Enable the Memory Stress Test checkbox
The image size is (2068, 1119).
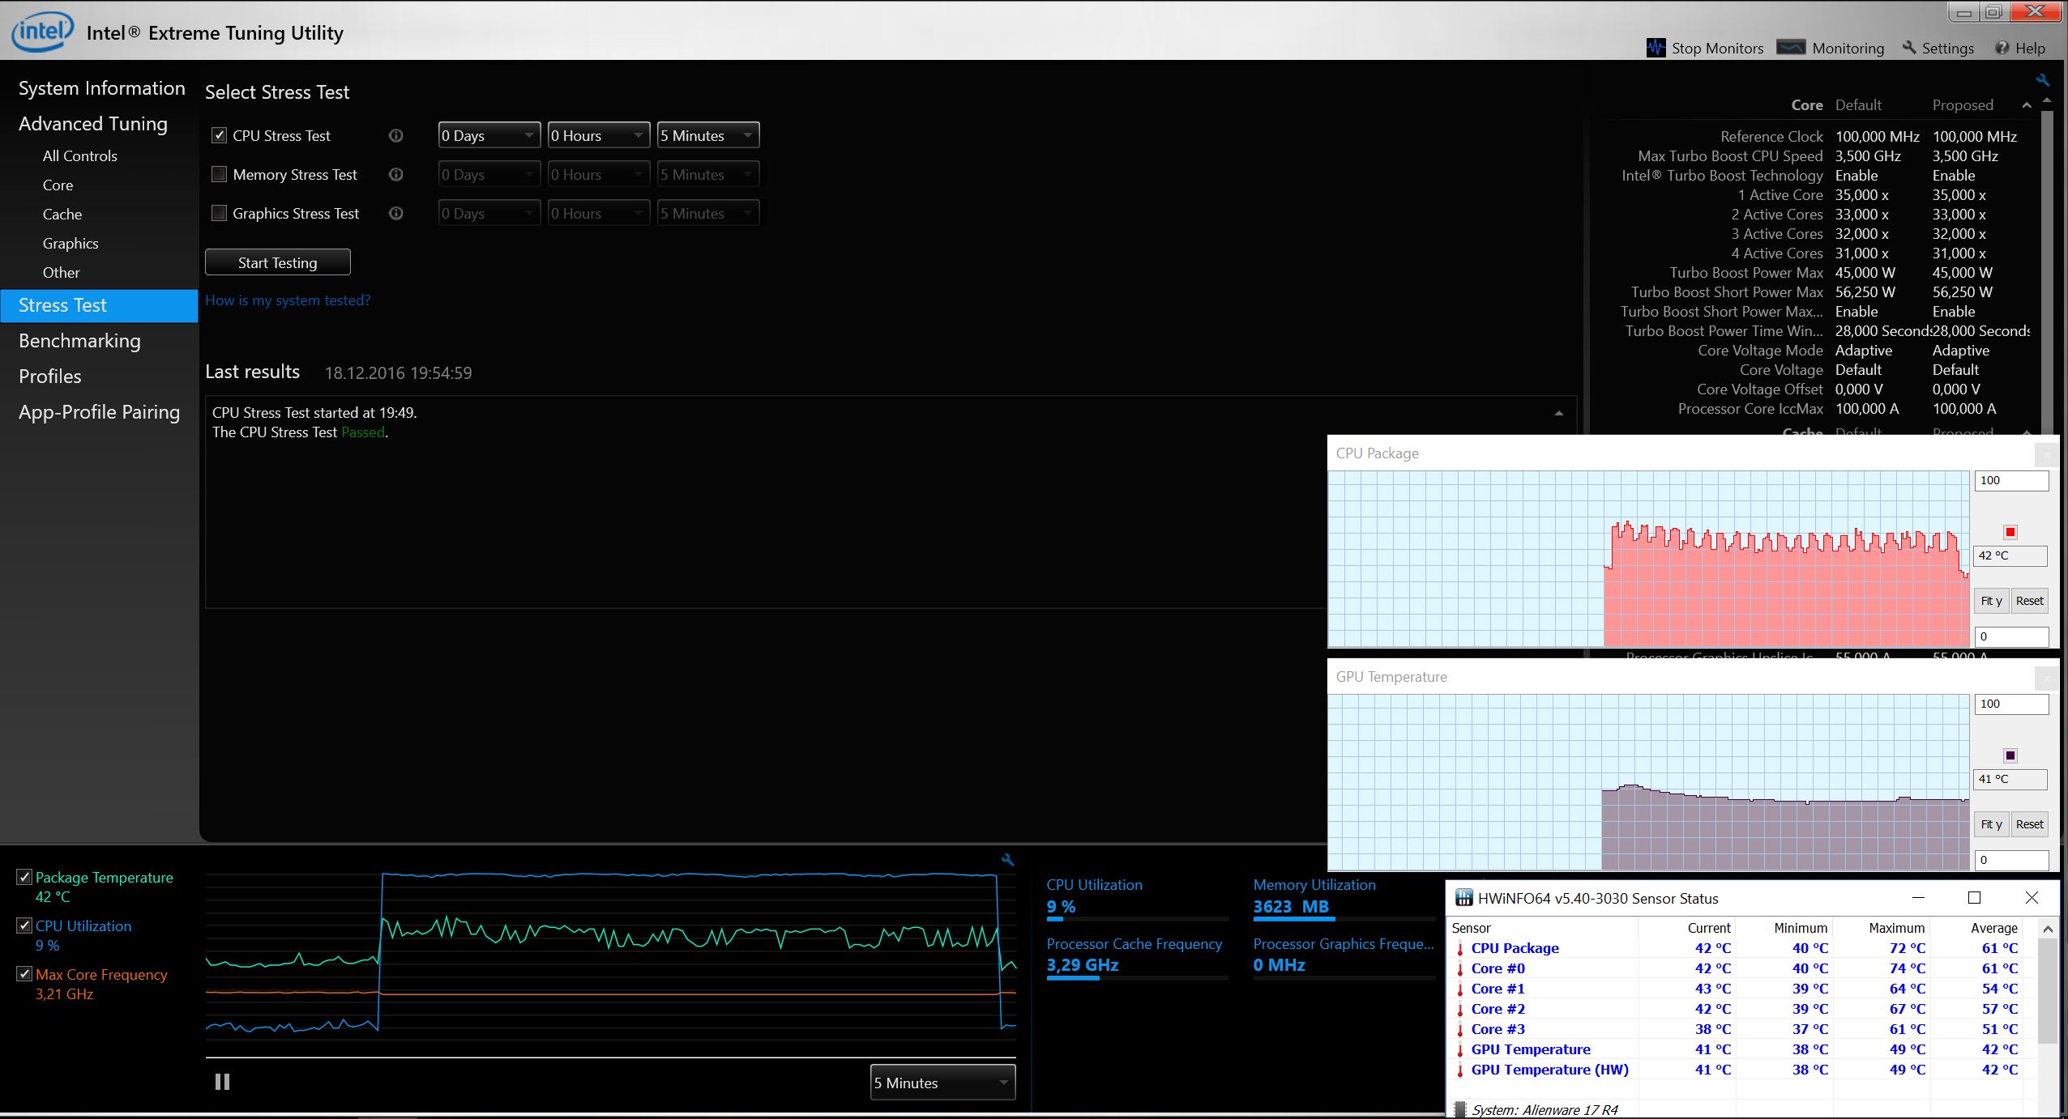[x=219, y=174]
